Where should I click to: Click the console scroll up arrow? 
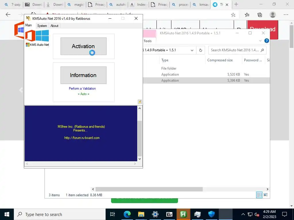140,108
